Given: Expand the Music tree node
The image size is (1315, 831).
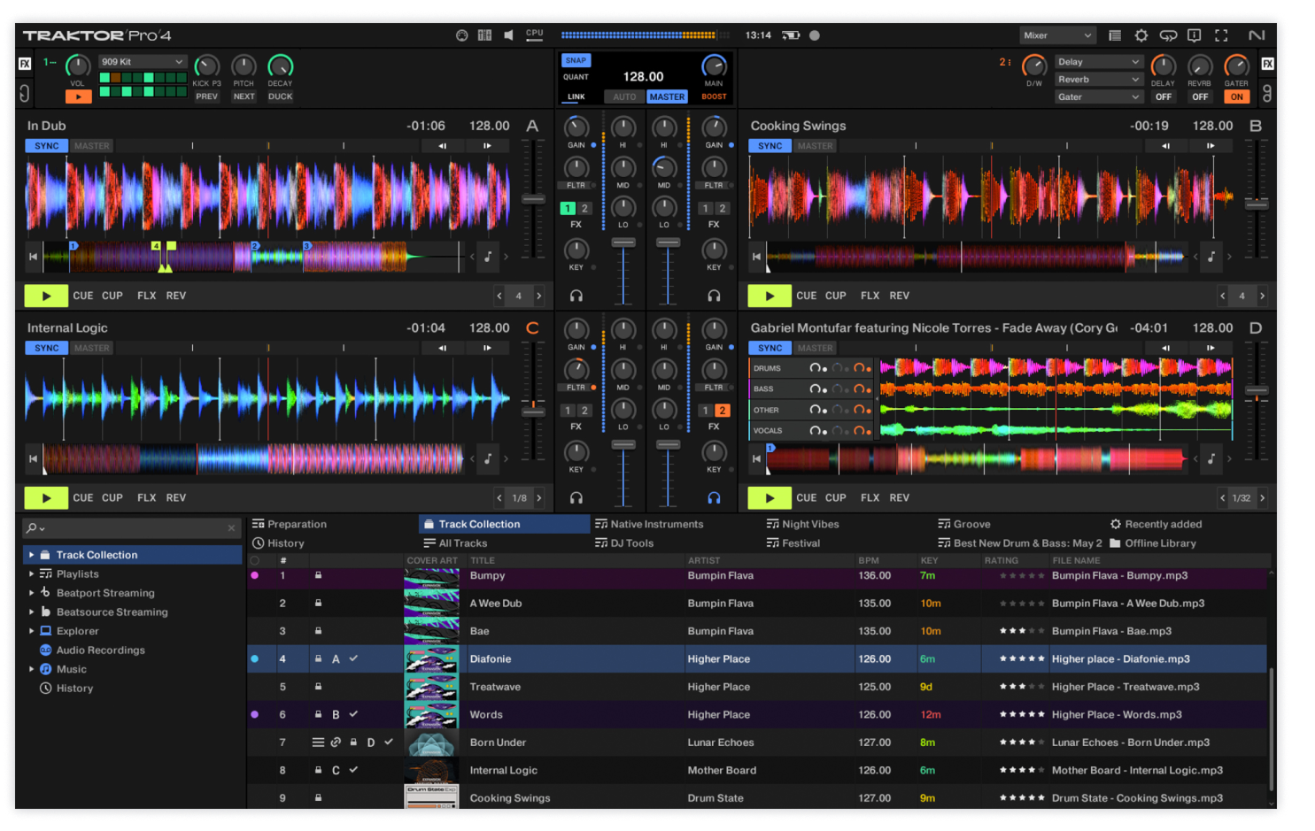Looking at the screenshot, I should pos(32,669).
